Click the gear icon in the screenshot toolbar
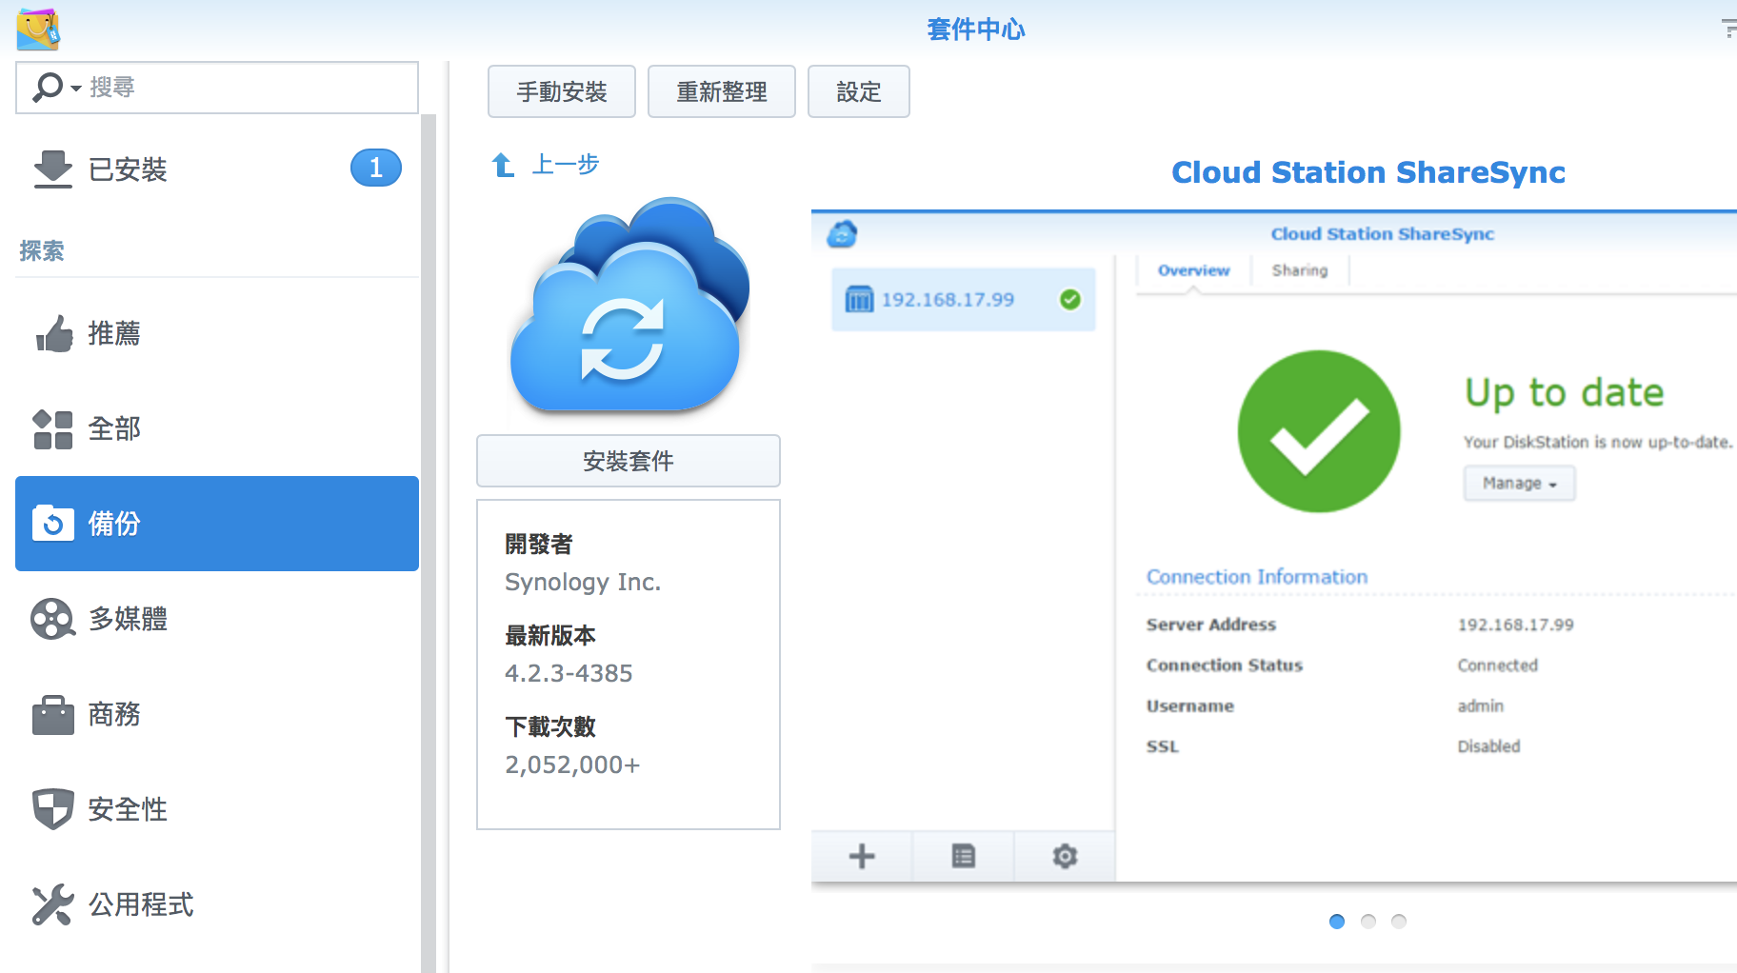The height and width of the screenshot is (973, 1737). [1065, 856]
